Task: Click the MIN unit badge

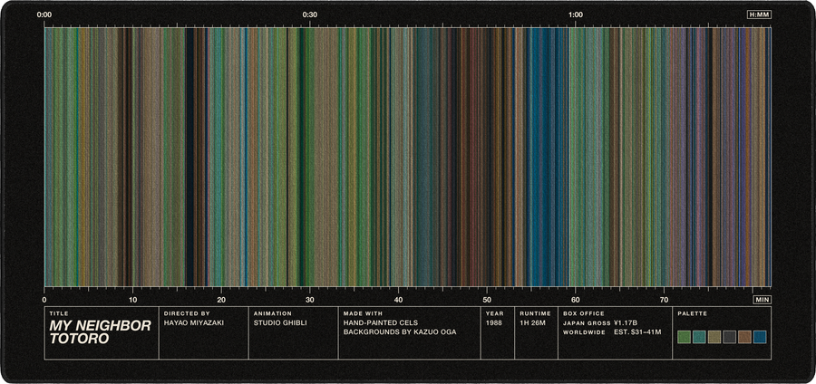Action: (x=762, y=300)
